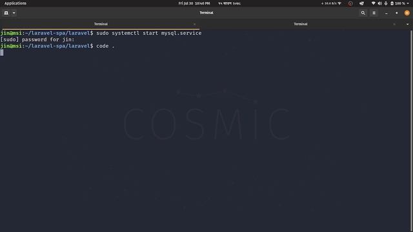413x232 pixels.
Task: Click the '[sudo] password for jin:' line
Action: point(37,40)
